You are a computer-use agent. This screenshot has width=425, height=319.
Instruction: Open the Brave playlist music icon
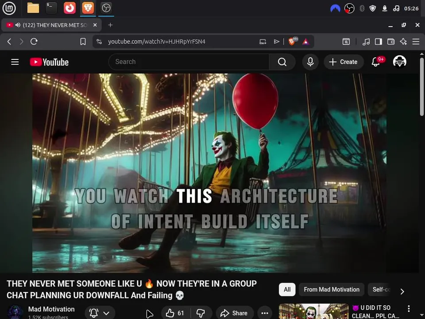366,42
